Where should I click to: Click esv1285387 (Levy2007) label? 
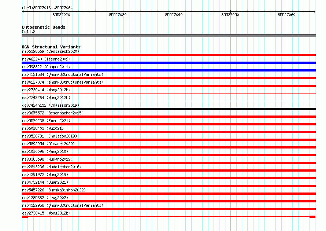point(45,198)
